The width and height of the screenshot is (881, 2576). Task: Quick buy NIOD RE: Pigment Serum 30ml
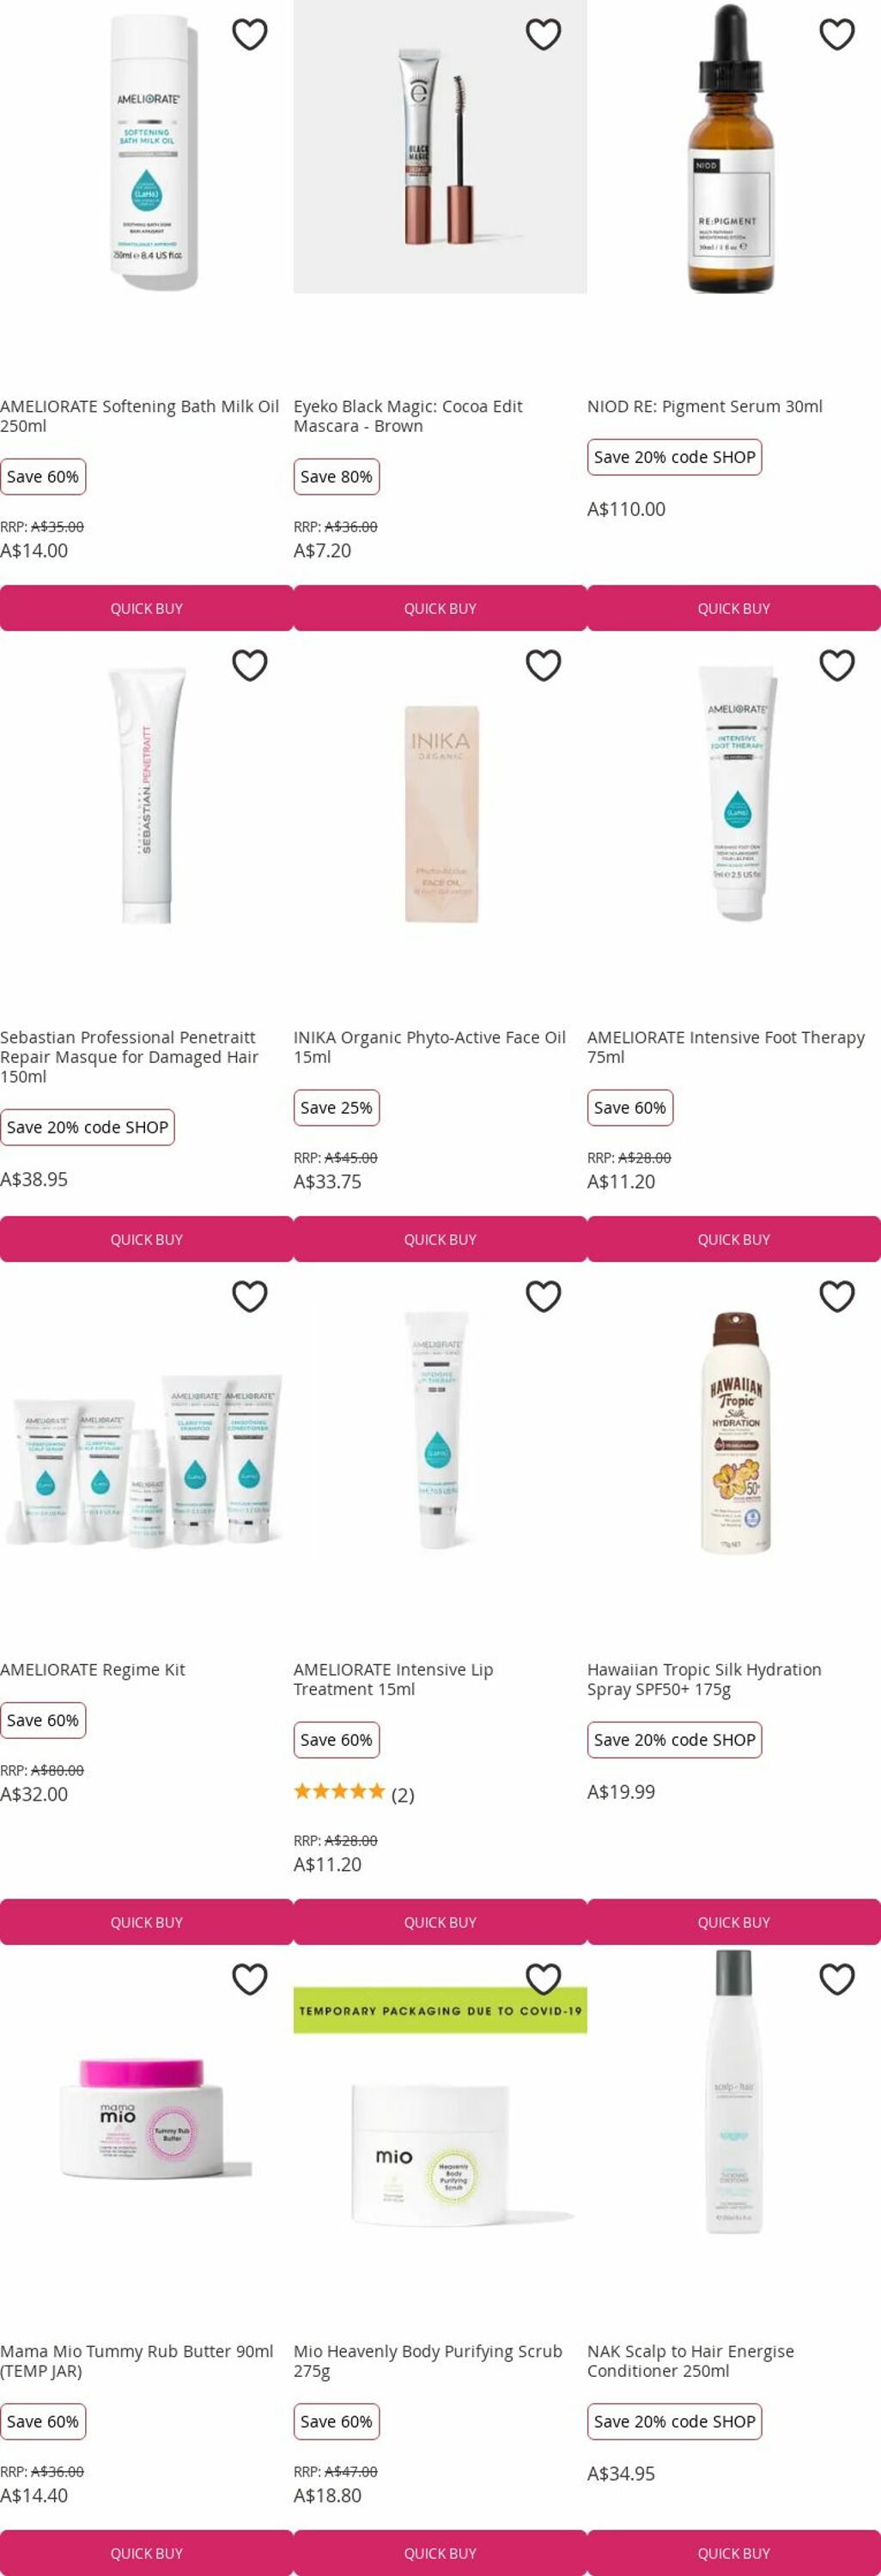(734, 608)
